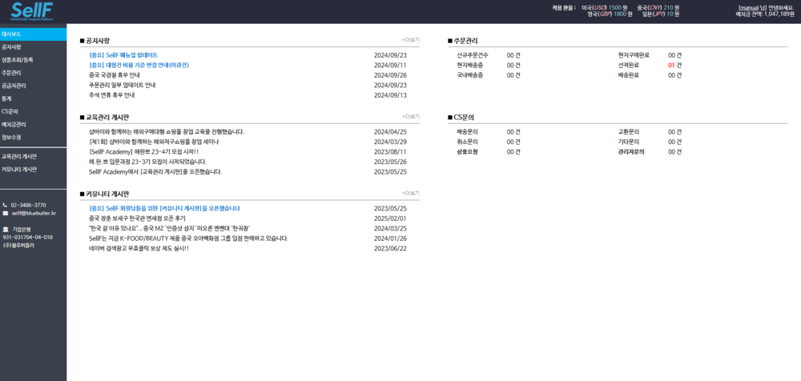The width and height of the screenshot is (801, 381).
Task: Open 대시보드 in the left sidebar
Action: pos(33,34)
